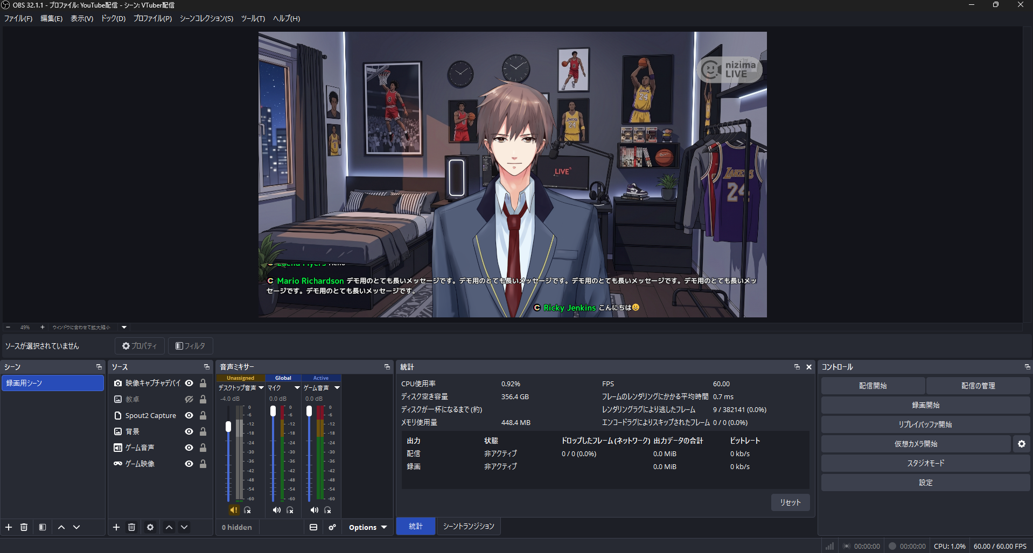Enable monitoring headphone icon for ゲーム音声 channel
The image size is (1033, 553).
click(x=327, y=510)
